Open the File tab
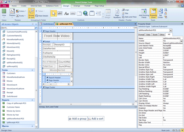The height and width of the screenshot is (132, 184). [x=5, y=6]
